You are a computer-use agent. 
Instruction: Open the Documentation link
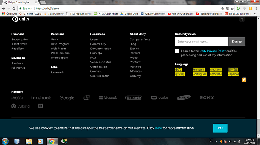101,49
